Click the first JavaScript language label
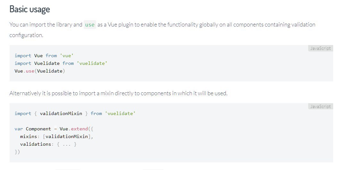The height and width of the screenshot is (170, 338). [x=320, y=48]
